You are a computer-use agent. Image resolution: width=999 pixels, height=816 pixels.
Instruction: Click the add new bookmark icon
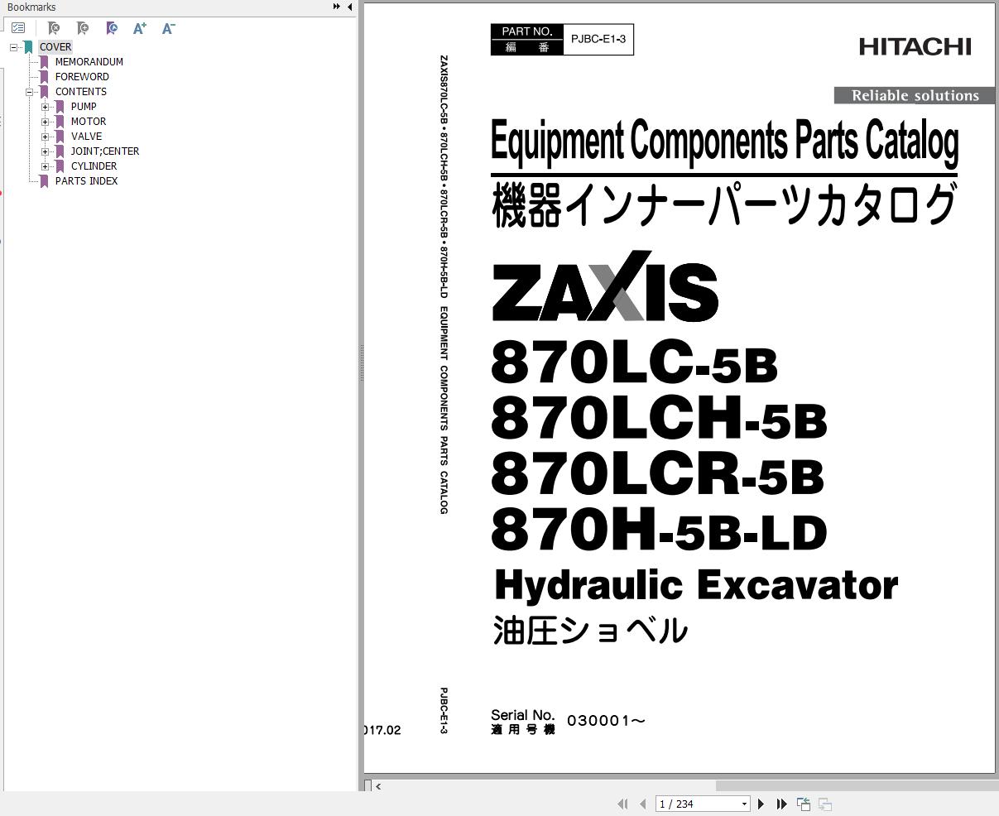click(83, 28)
